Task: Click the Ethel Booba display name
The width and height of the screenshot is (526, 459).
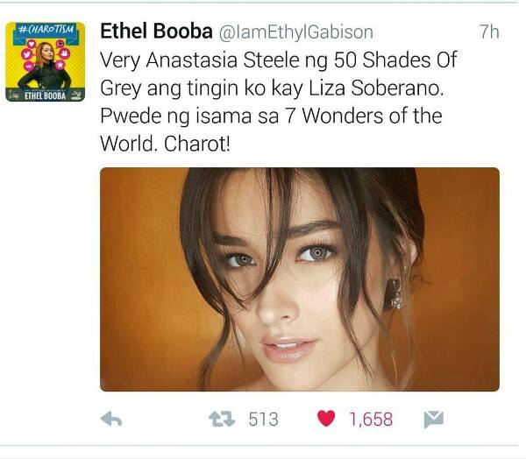Action: pyautogui.click(x=156, y=31)
